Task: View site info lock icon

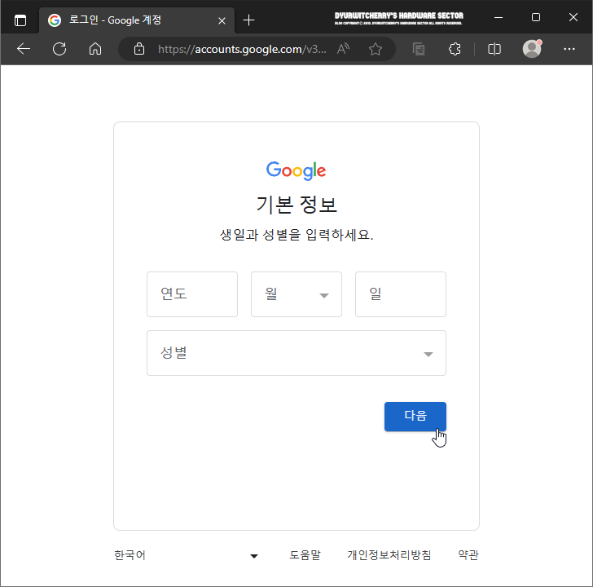Action: pyautogui.click(x=139, y=49)
